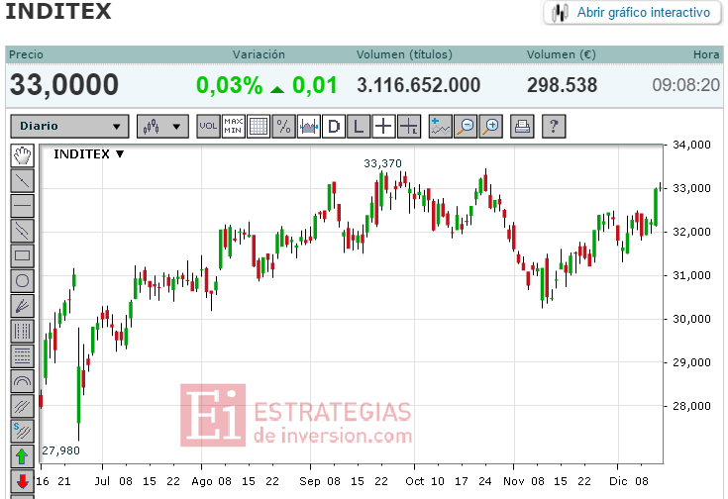This screenshot has width=728, height=499.
Task: Select the hand pan tool
Action: (22, 155)
